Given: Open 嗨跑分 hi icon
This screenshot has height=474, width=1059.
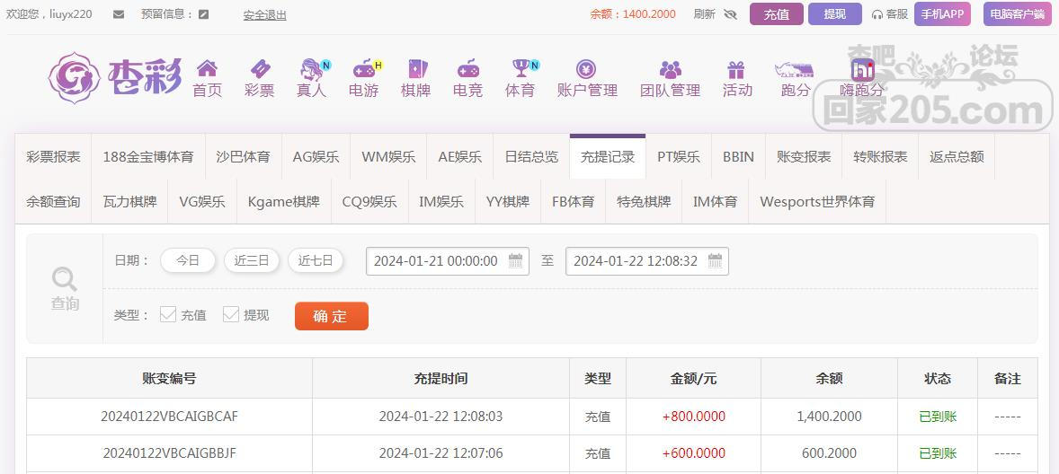Looking at the screenshot, I should [x=862, y=69].
